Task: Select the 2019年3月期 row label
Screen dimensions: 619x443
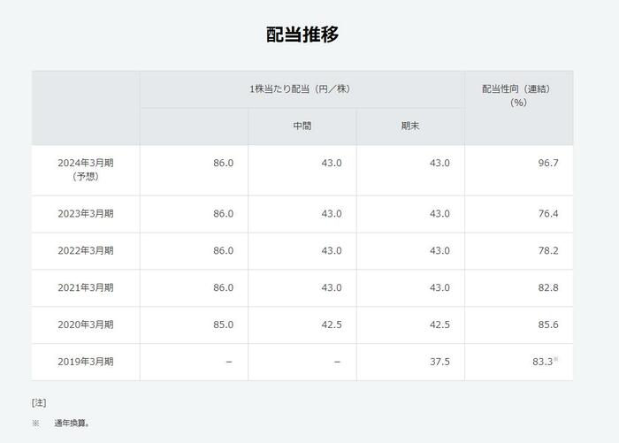Action: pos(86,362)
